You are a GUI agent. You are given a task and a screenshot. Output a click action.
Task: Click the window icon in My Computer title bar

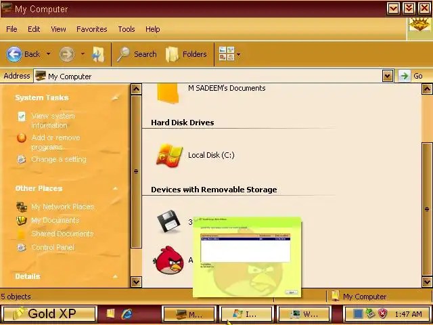click(x=6, y=7)
